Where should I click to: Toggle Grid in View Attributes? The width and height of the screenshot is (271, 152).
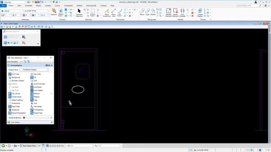point(34,81)
